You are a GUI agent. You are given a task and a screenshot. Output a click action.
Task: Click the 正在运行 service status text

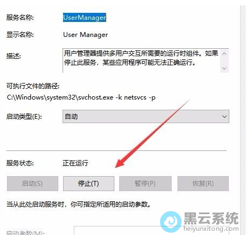(x=75, y=163)
